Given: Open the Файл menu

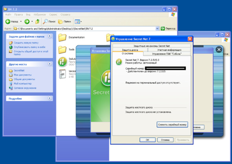Looking at the screenshot, I should (x=8, y=14).
